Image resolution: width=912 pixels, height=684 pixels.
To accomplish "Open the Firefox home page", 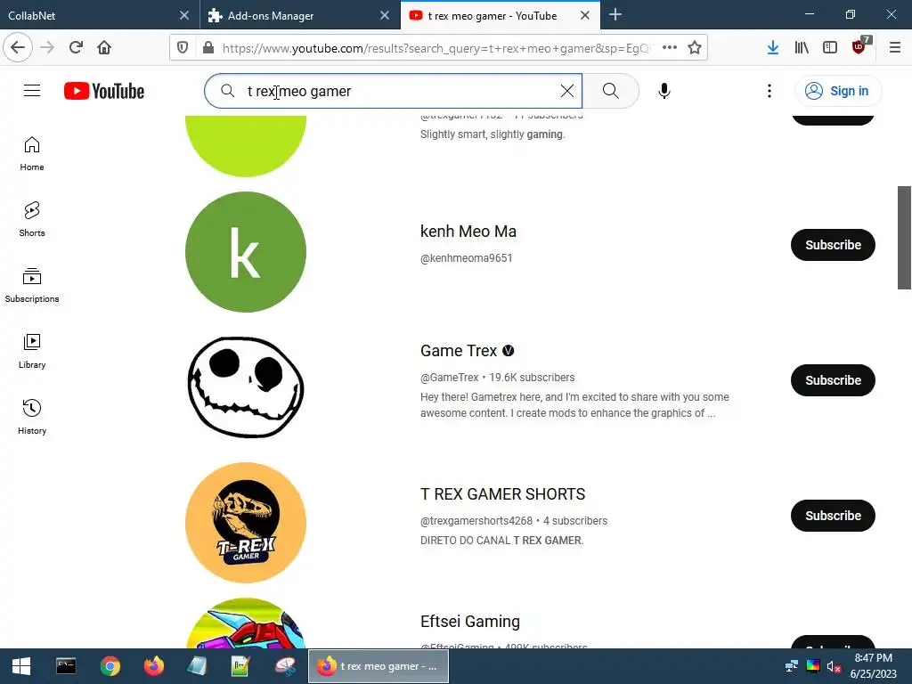I will pos(104,47).
